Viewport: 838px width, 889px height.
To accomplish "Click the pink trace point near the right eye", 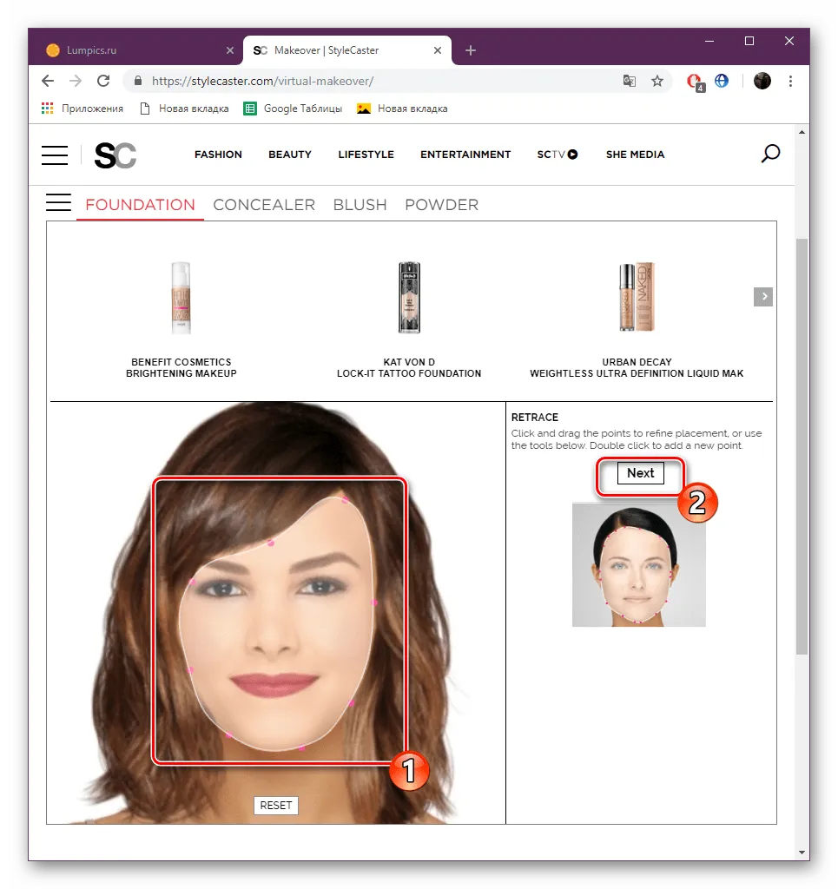I will coord(374,603).
